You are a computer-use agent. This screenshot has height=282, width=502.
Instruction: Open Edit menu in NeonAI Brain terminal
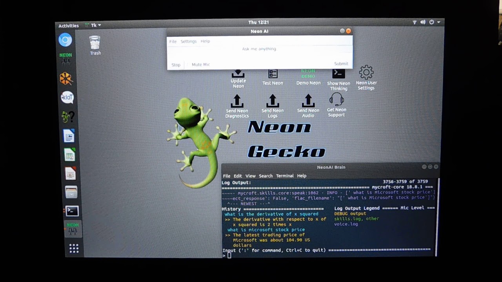click(238, 176)
